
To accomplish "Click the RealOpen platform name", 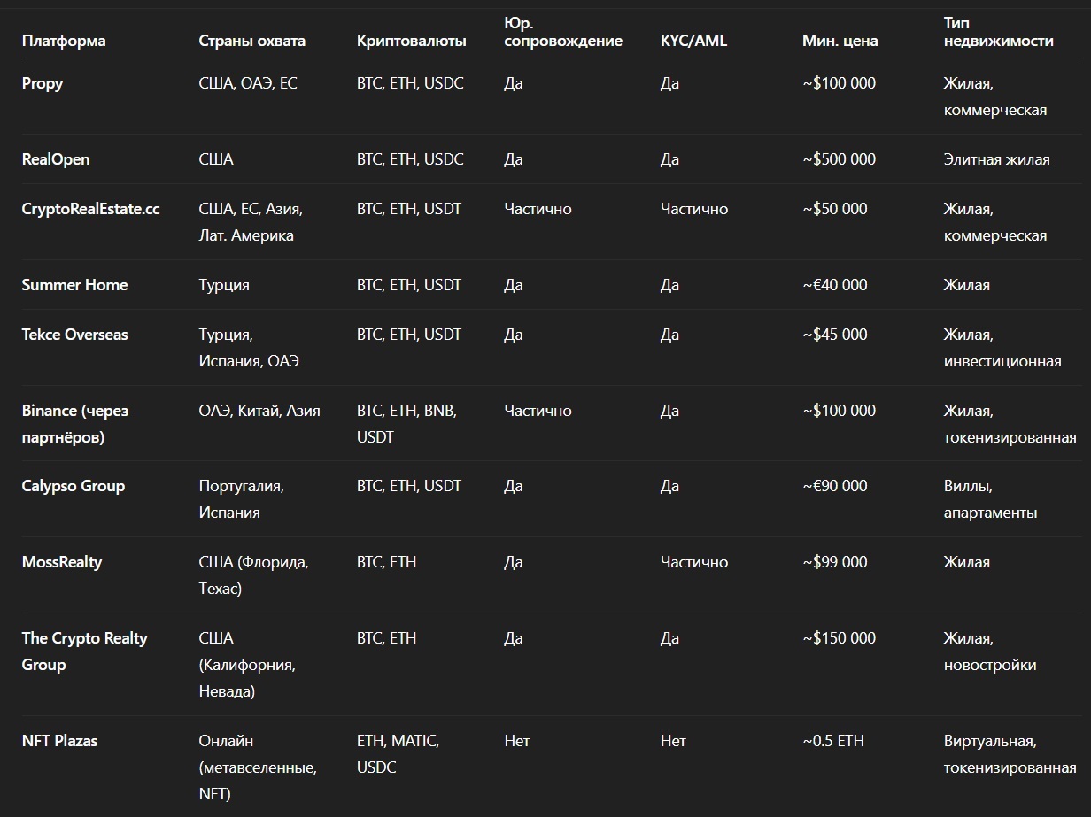I will [56, 159].
